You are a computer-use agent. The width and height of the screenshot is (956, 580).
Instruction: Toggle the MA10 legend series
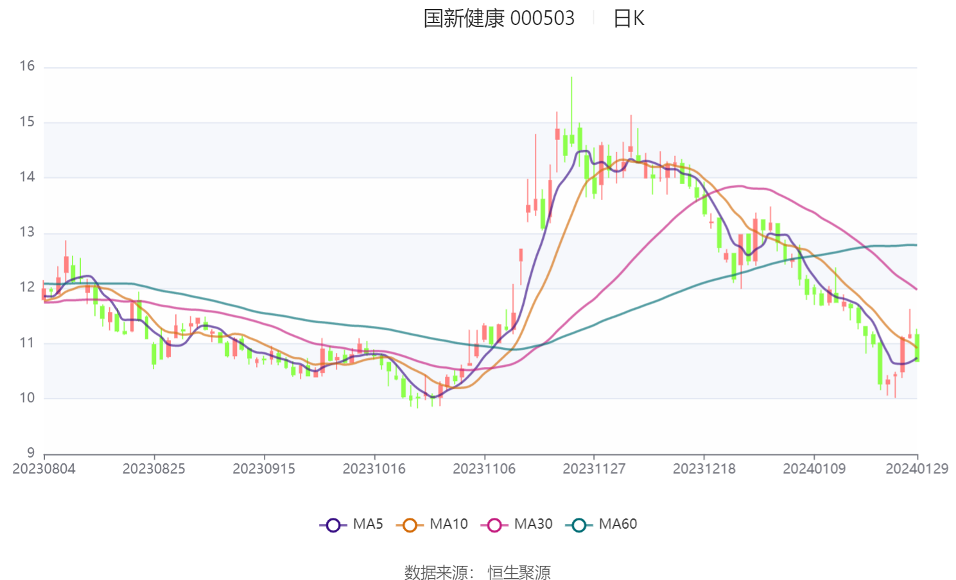[432, 524]
